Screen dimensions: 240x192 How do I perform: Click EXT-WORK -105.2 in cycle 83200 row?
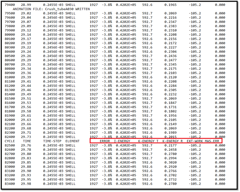click(x=195, y=175)
